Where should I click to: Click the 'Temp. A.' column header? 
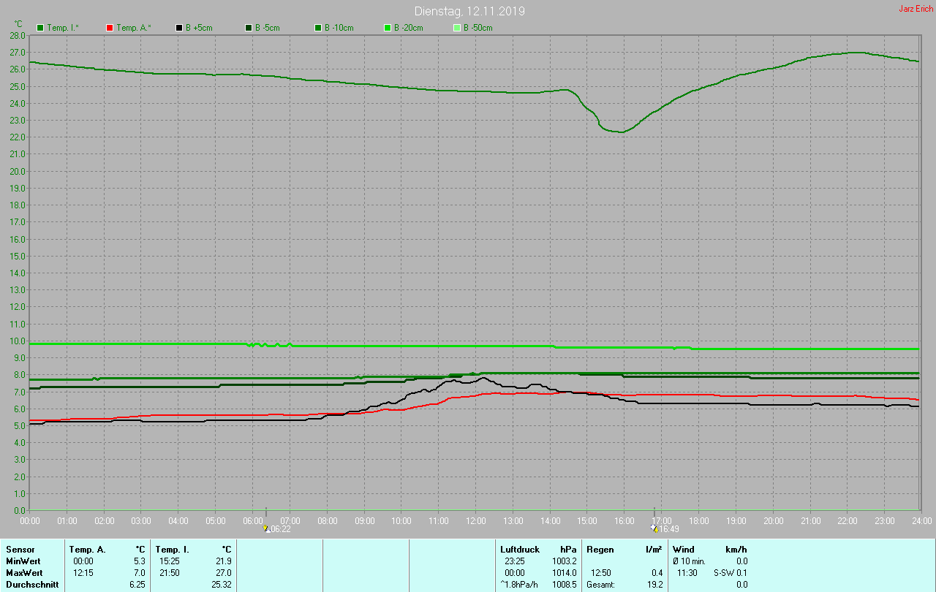pos(87,549)
